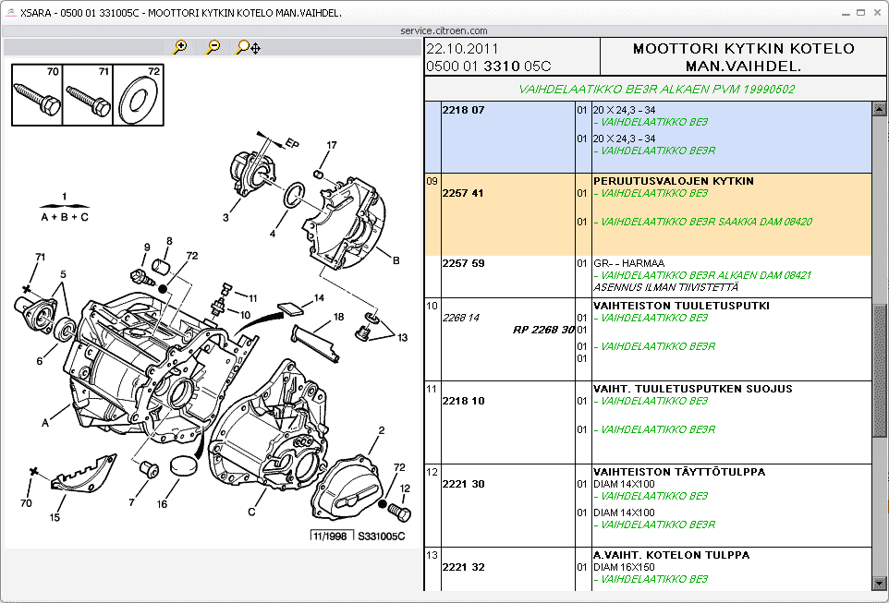Click replacement part RP 2268 30

[x=543, y=330]
